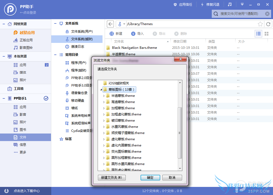Open 移动硬盘 directory
Viewport: 273px width, 195px height.
click(74, 100)
